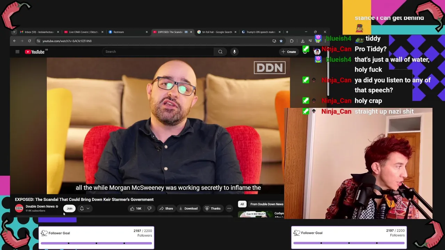445x250 pixels.
Task: Open the user account avatar menu
Action: click(x=317, y=52)
